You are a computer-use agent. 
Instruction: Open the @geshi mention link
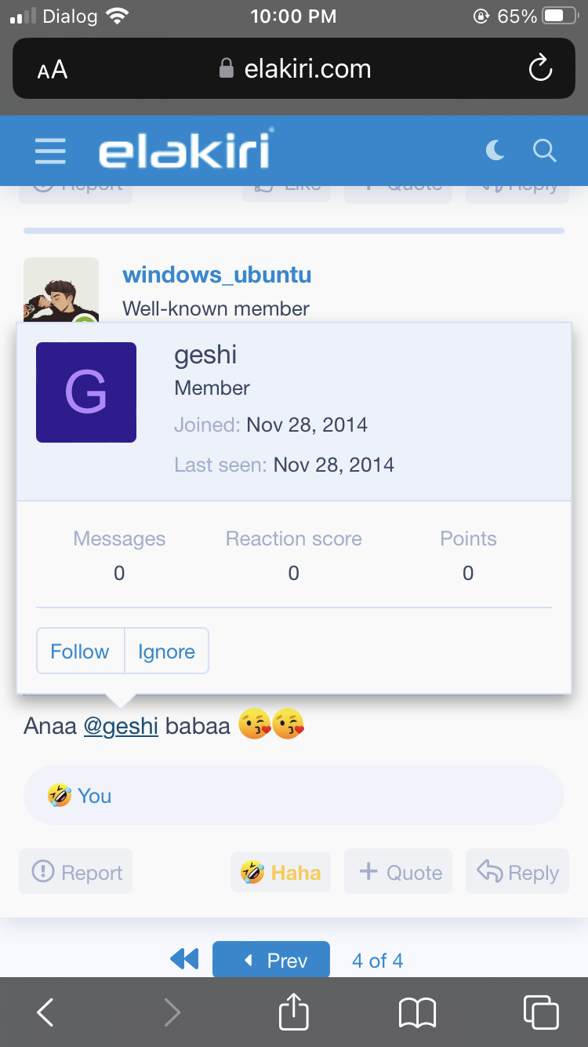pos(121,726)
